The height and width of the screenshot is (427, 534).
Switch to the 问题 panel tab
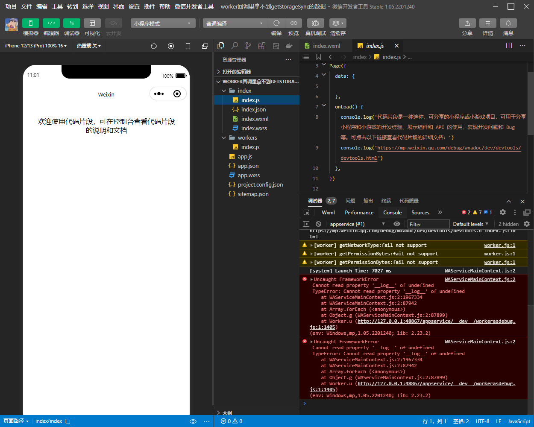351,201
